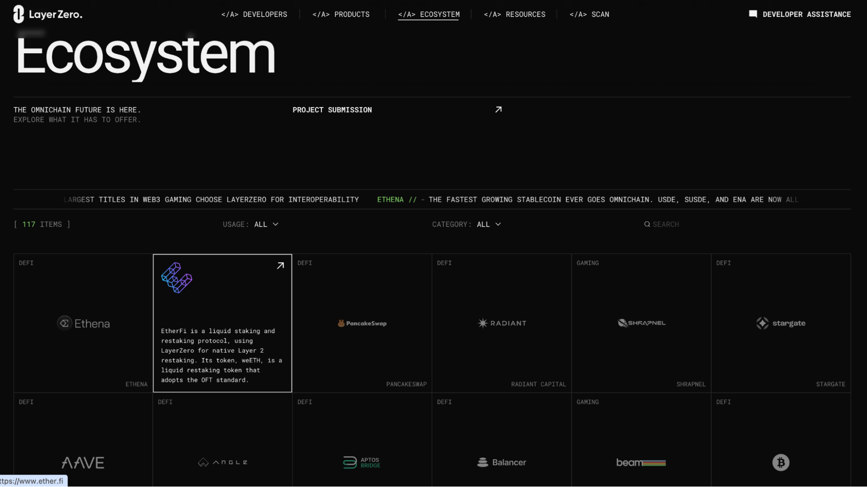Select the Aave project tile

83,462
